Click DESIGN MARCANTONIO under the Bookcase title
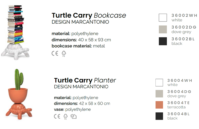The height and width of the screenshot is (129, 199). coord(80,22)
